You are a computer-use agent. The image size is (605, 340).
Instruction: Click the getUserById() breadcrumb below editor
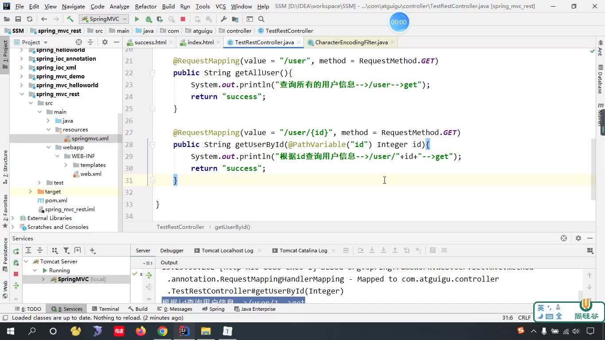tap(233, 227)
